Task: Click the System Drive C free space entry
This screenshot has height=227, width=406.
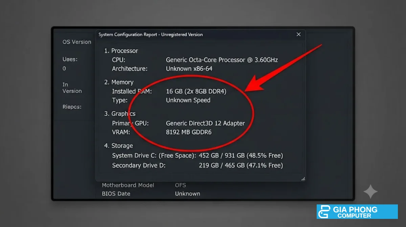Action: [x=198, y=156]
